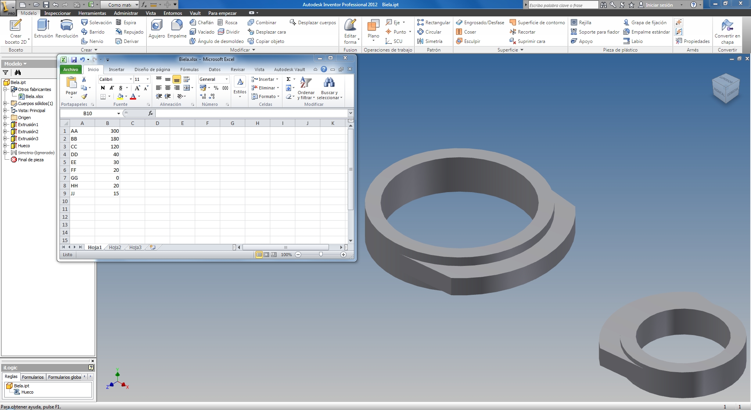The width and height of the screenshot is (751, 410).
Task: Click the Excel zoom slider handle
Action: (x=321, y=255)
